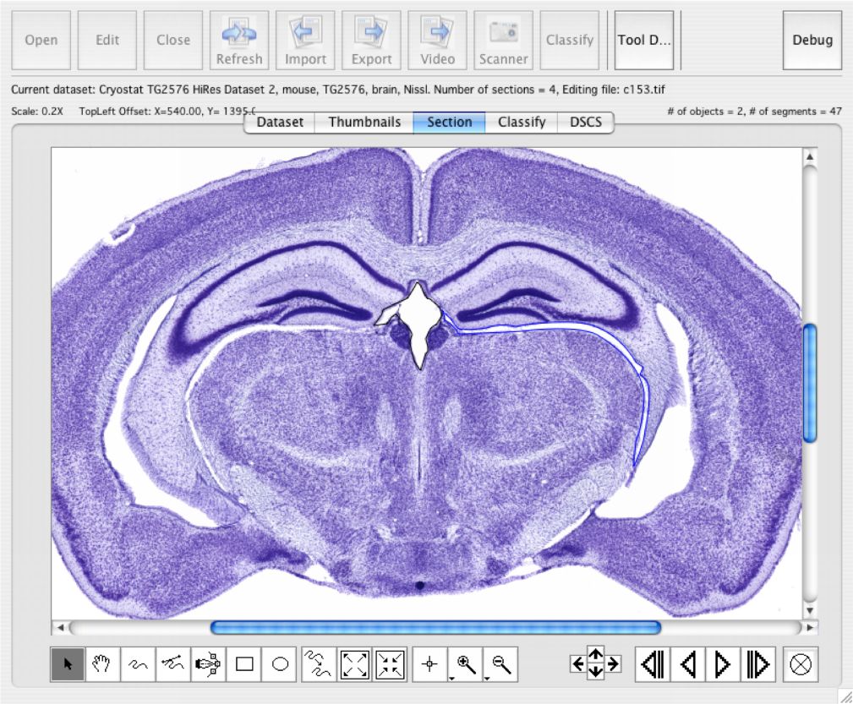Click the Tool D... button
Viewport: 853px width, 704px height.
[x=644, y=40]
